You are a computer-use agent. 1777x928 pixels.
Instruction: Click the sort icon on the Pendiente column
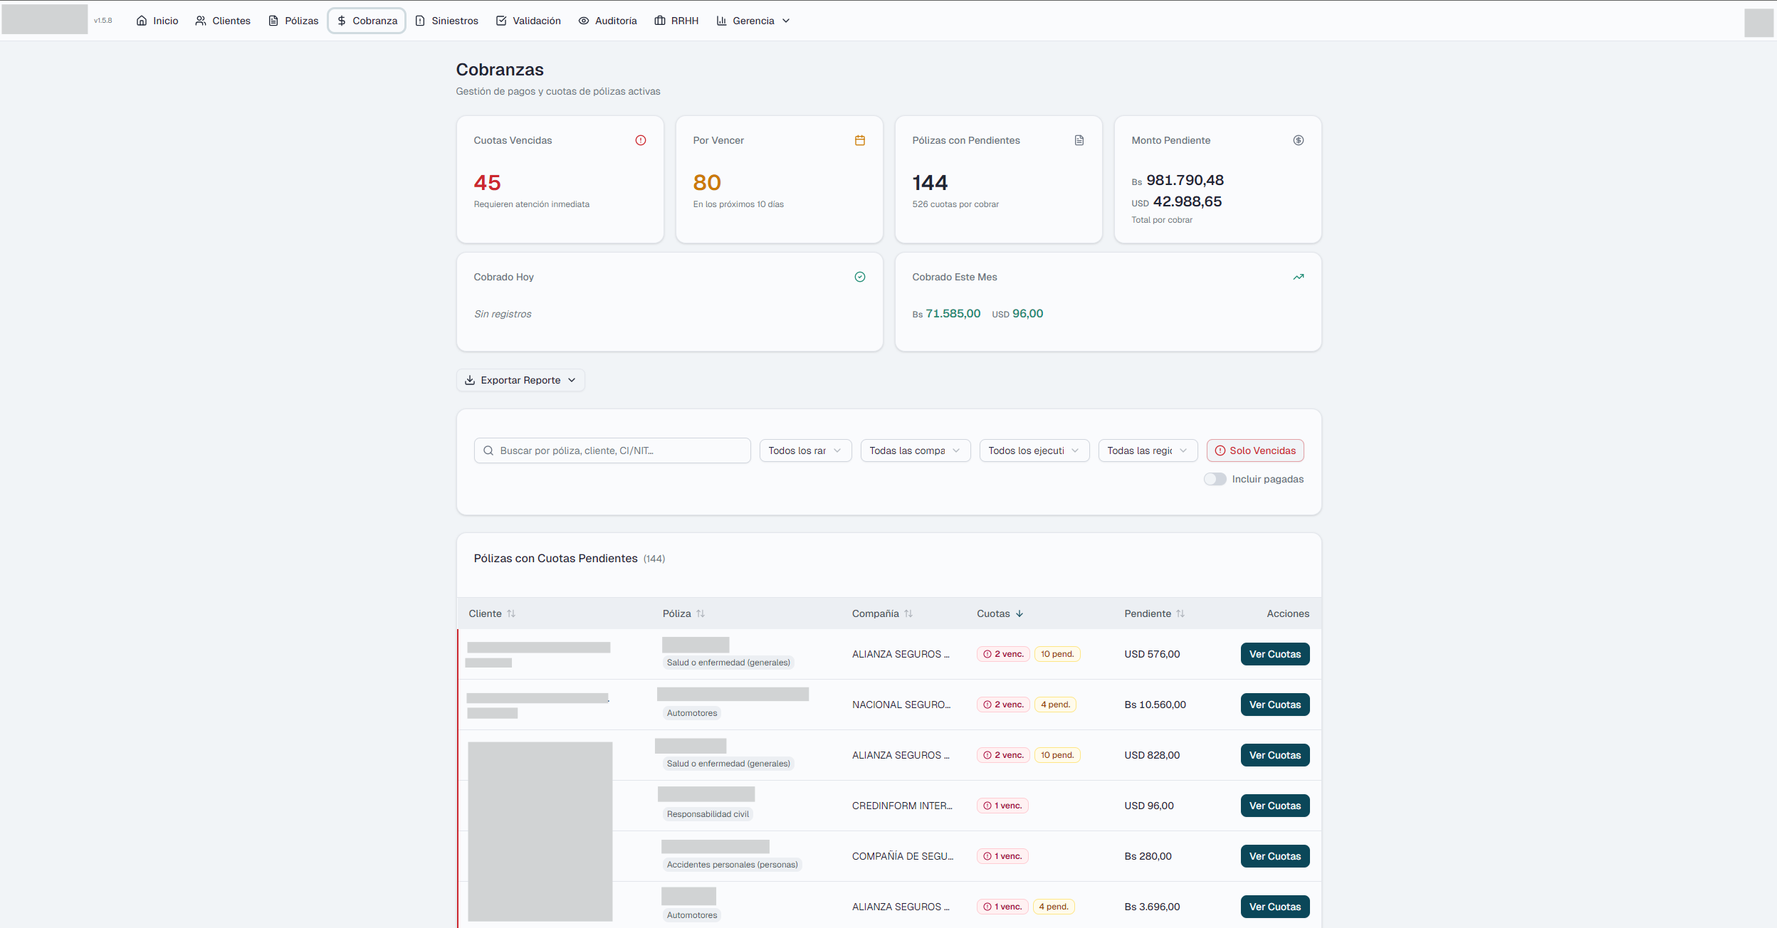point(1180,613)
